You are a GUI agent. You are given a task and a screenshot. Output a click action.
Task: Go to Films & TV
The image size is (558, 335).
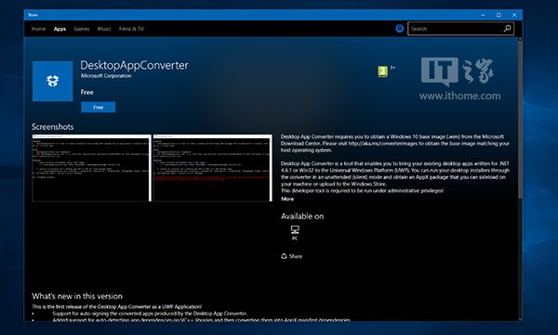[x=131, y=29]
